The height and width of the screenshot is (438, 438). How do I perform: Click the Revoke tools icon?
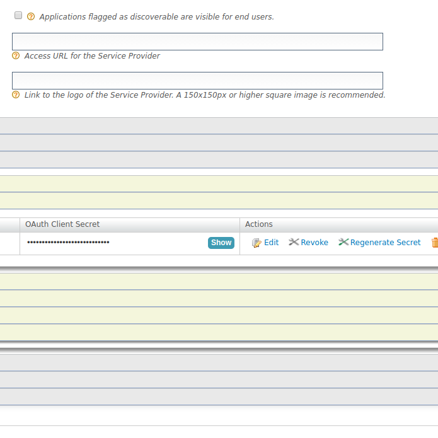click(294, 242)
